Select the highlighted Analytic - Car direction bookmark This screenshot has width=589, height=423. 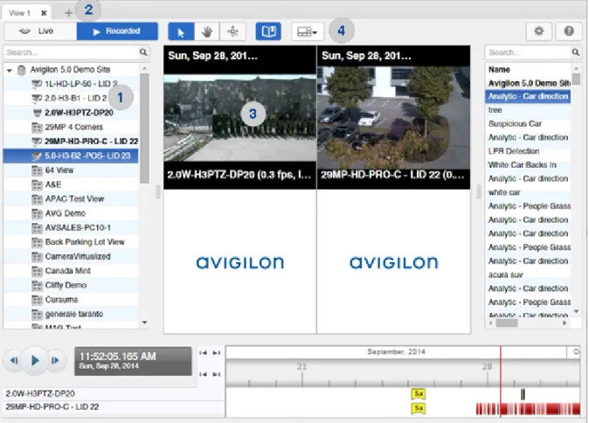point(528,96)
